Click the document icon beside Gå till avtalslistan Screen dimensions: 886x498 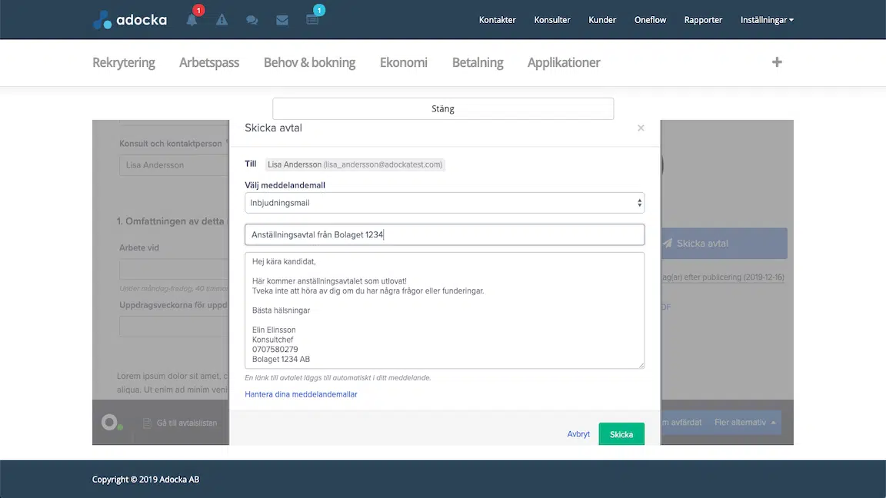[147, 423]
